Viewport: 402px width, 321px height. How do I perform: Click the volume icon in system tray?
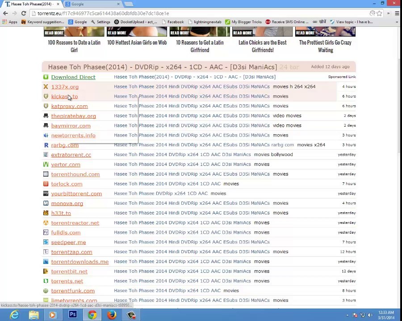point(370,315)
